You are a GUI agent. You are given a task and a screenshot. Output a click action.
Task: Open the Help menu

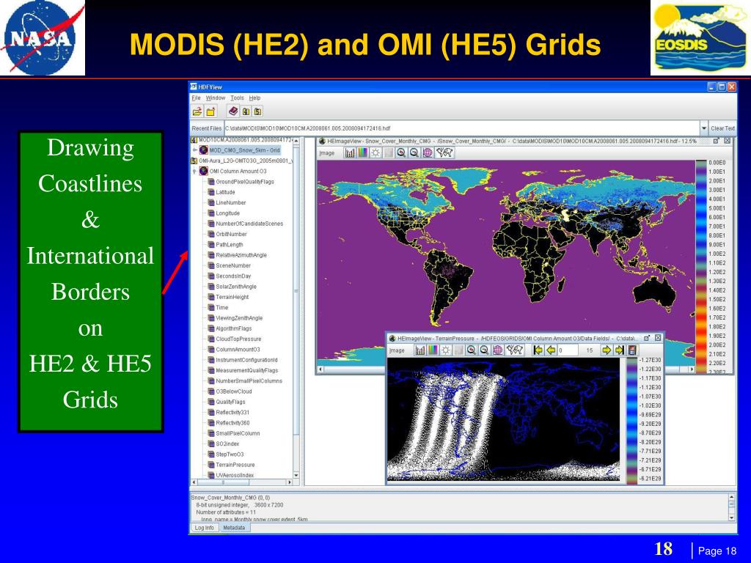coord(254,97)
